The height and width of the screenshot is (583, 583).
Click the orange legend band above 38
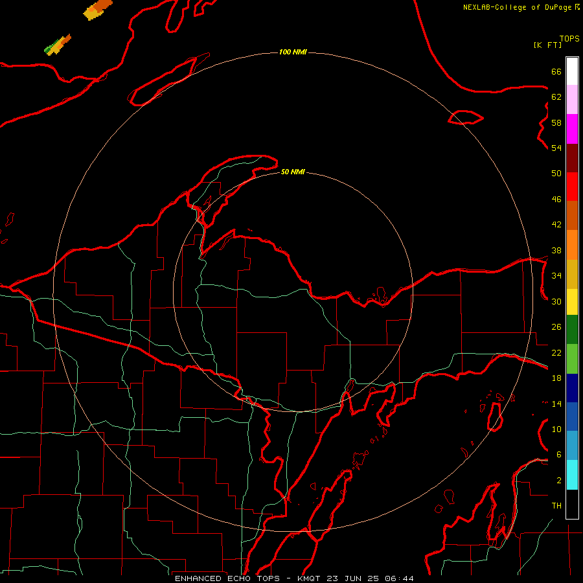(572, 245)
